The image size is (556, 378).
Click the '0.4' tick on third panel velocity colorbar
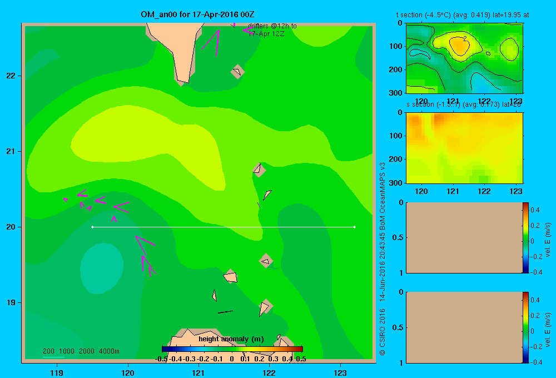pos(535,210)
